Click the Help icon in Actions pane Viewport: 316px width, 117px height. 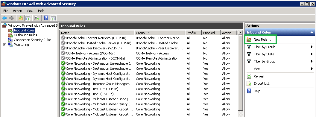249,91
